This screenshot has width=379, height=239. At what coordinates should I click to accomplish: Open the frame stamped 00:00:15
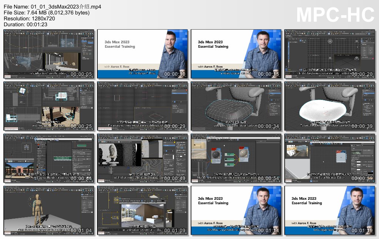236,54
